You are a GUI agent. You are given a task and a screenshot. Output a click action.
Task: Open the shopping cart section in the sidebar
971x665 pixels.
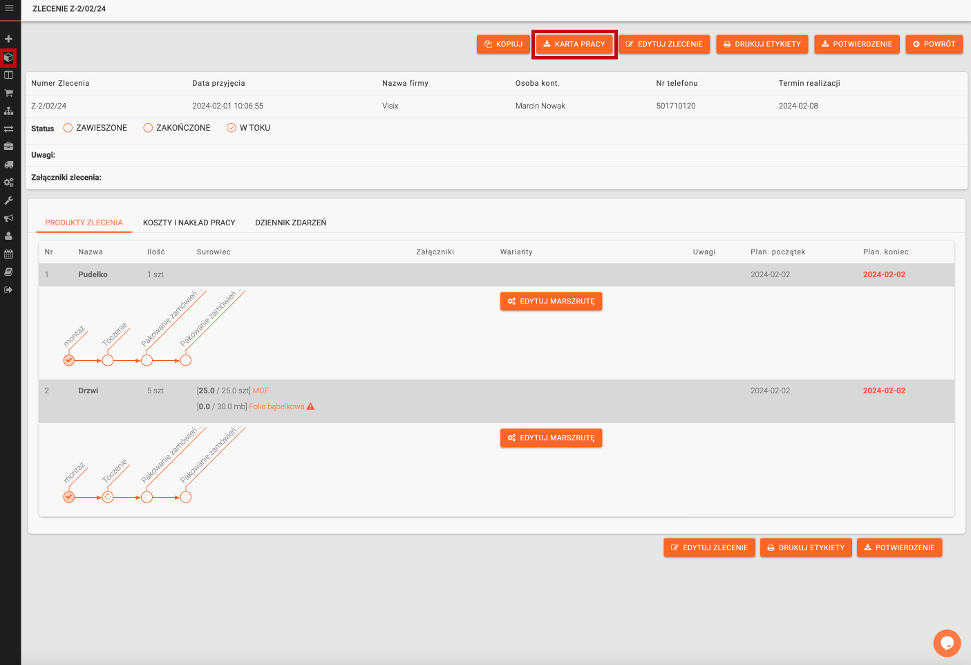point(9,93)
